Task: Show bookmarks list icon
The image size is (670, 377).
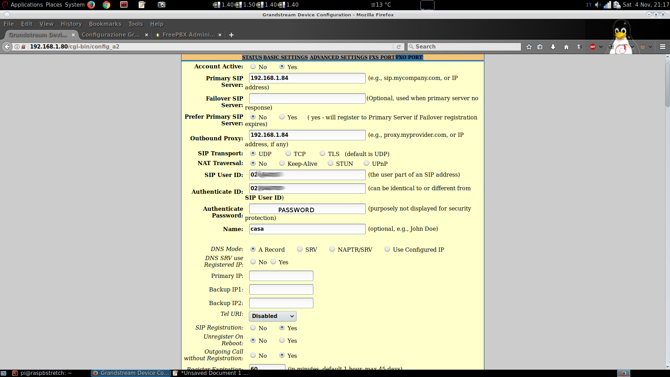Action: (x=540, y=47)
